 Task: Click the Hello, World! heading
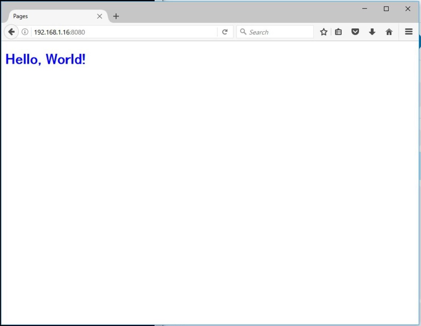[x=45, y=59]
